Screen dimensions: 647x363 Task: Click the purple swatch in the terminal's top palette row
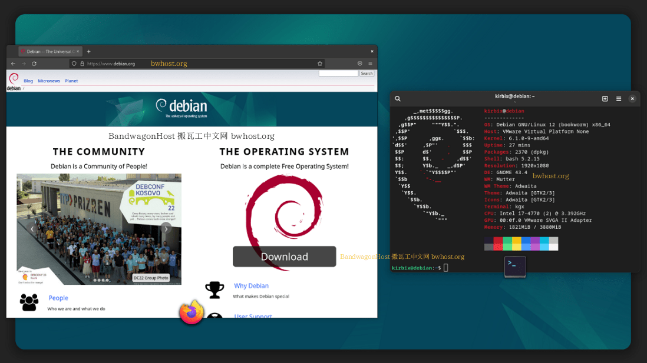tap(535, 240)
